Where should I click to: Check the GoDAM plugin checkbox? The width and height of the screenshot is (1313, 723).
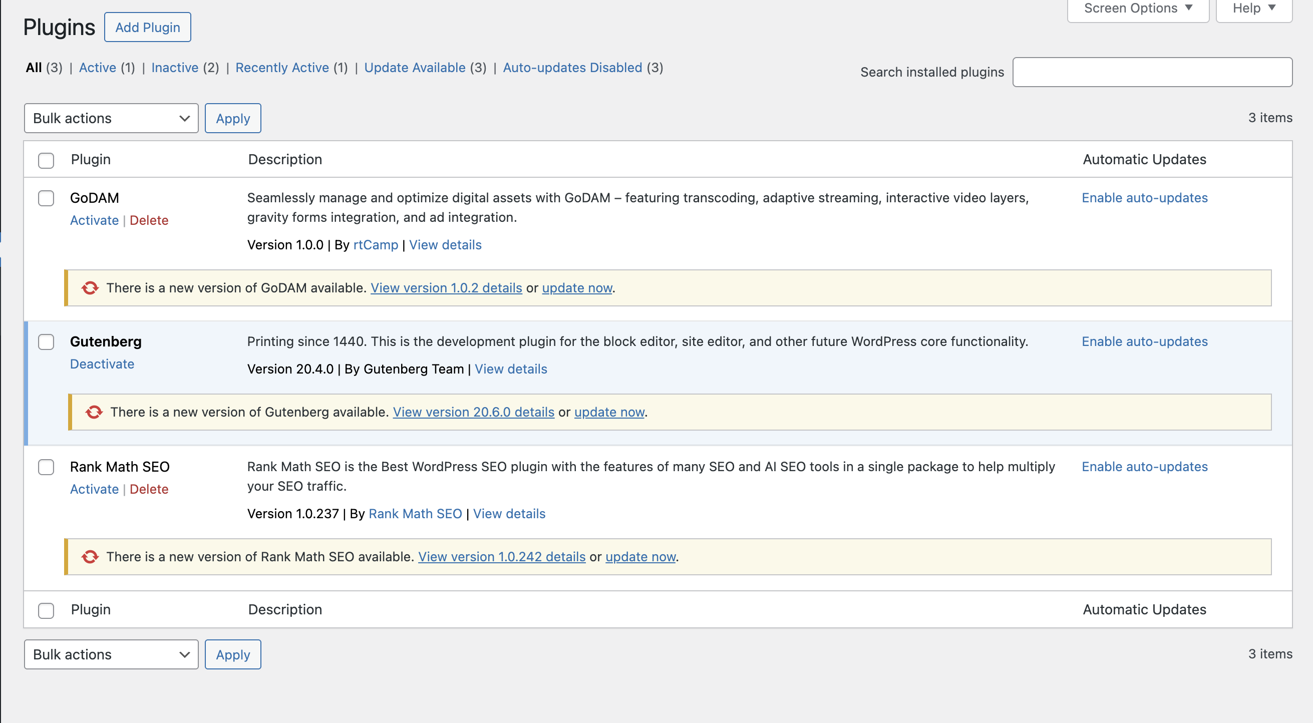[x=46, y=198]
